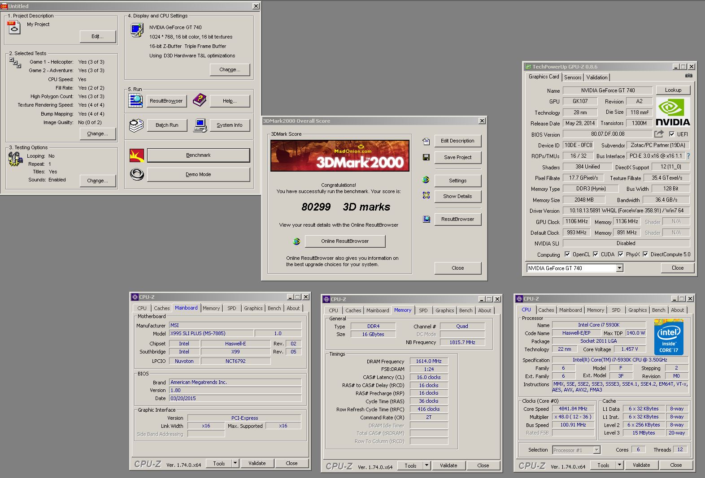Open Tools dropdown arrow in CPU-Z Memory window
The height and width of the screenshot is (478, 705).
(426, 465)
